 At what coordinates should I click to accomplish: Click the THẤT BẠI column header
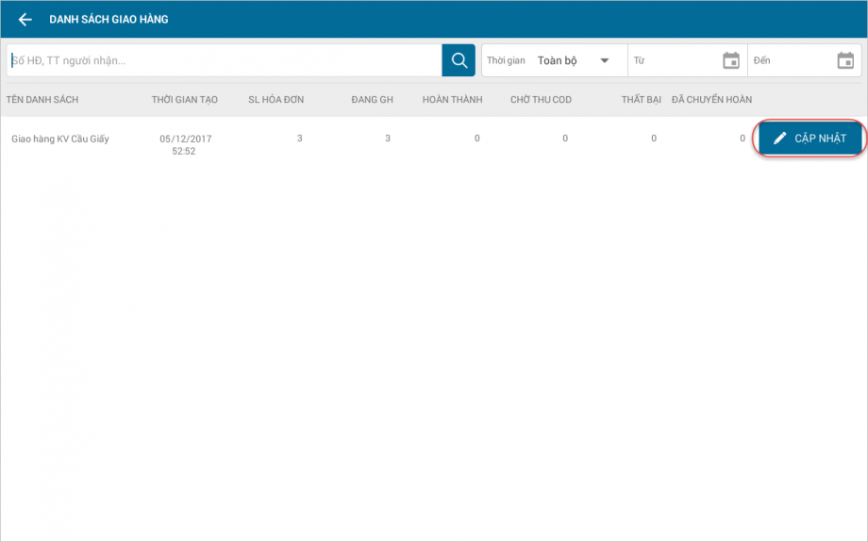coord(641,100)
